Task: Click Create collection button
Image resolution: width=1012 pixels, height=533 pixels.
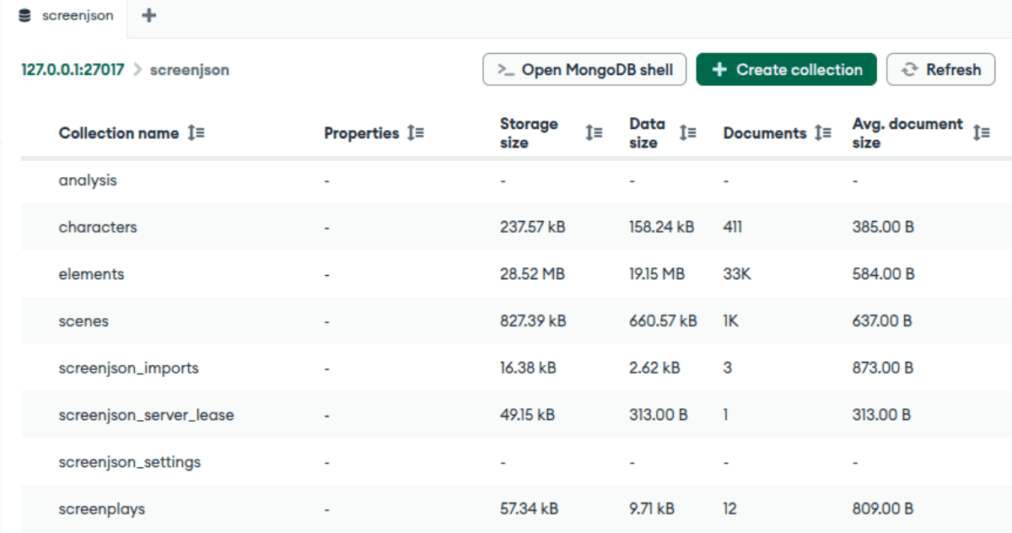Action: click(x=787, y=70)
